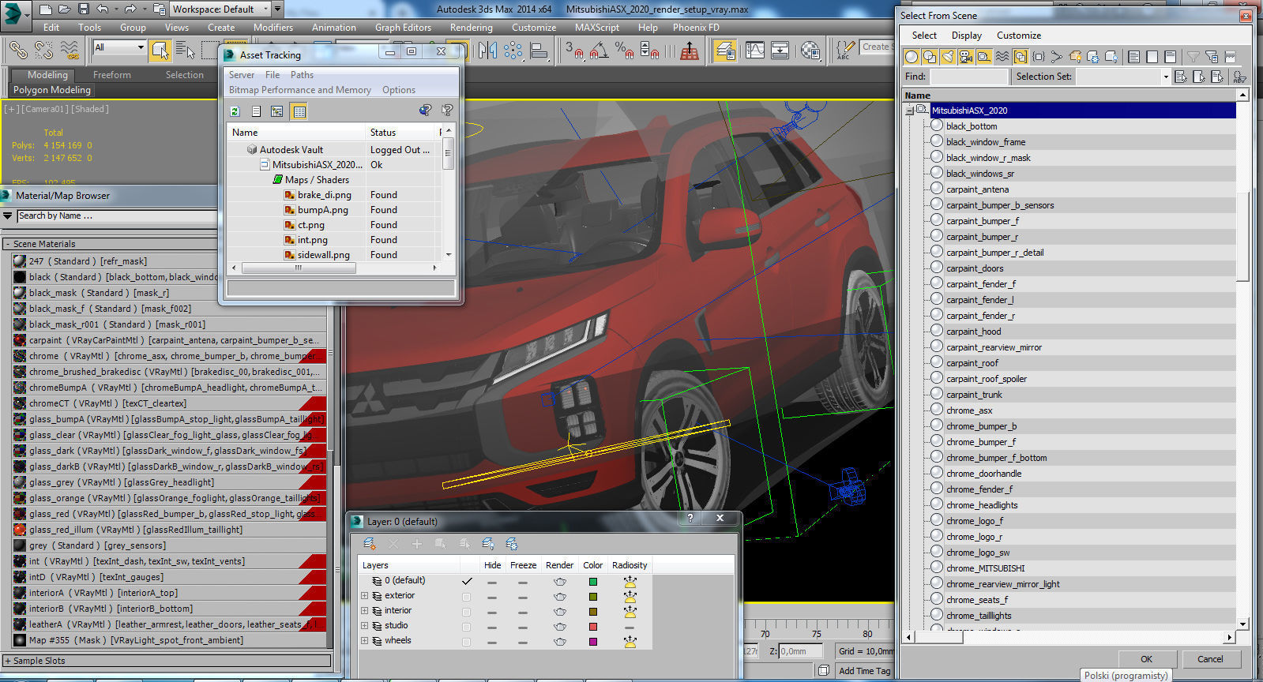Open Select by Name tool in main toolbar

pyautogui.click(x=186, y=51)
